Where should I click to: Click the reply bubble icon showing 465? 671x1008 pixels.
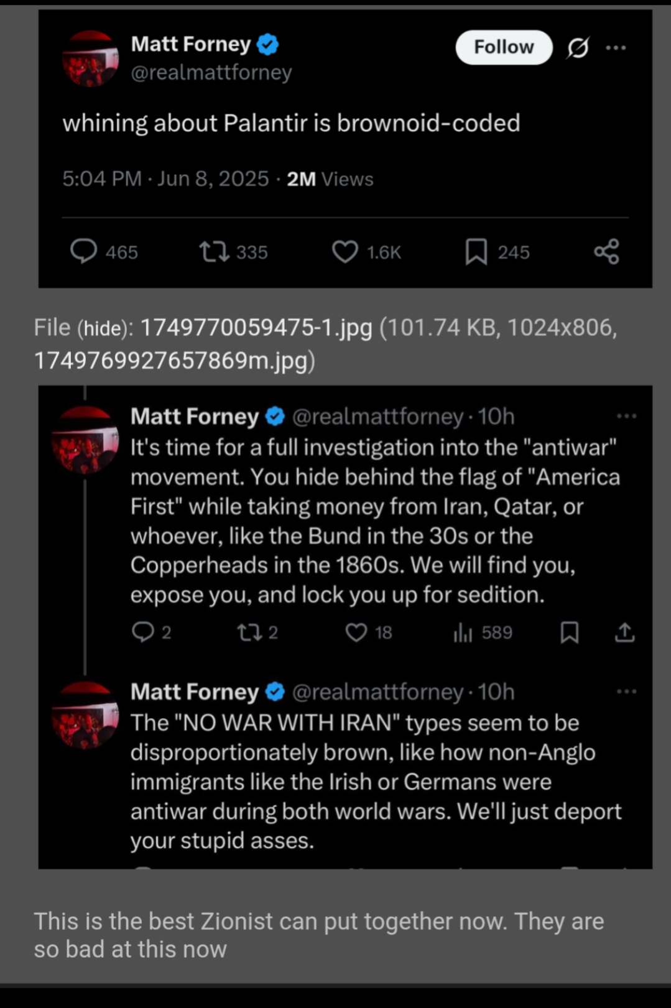tap(84, 252)
